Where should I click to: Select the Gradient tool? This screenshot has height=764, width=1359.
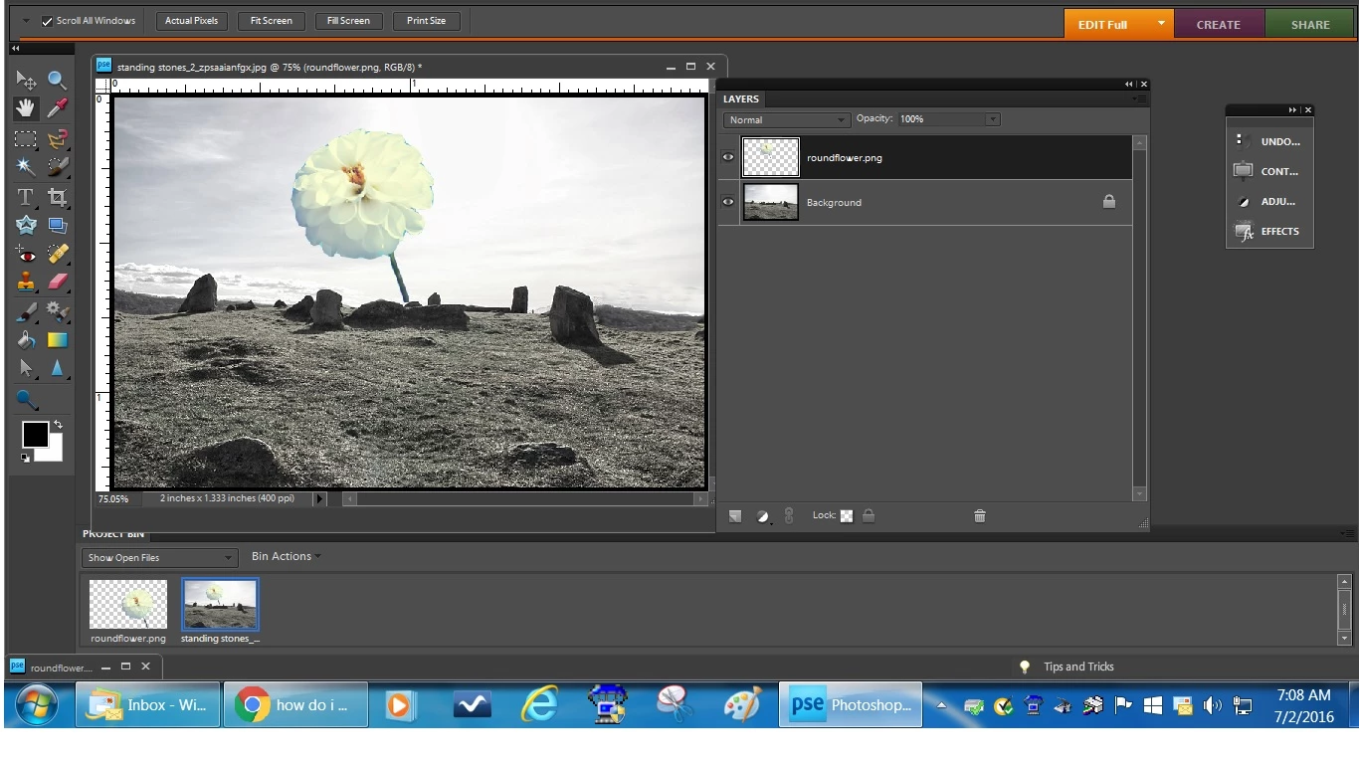pos(58,340)
